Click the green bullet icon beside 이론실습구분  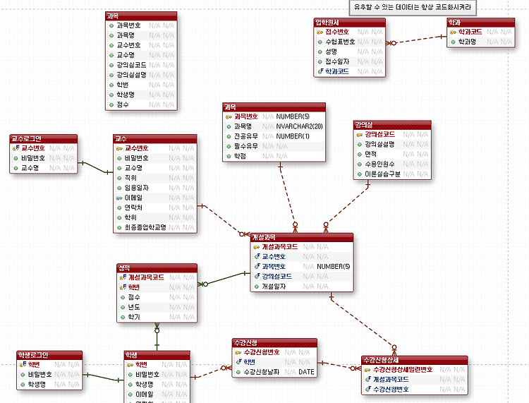[360, 174]
